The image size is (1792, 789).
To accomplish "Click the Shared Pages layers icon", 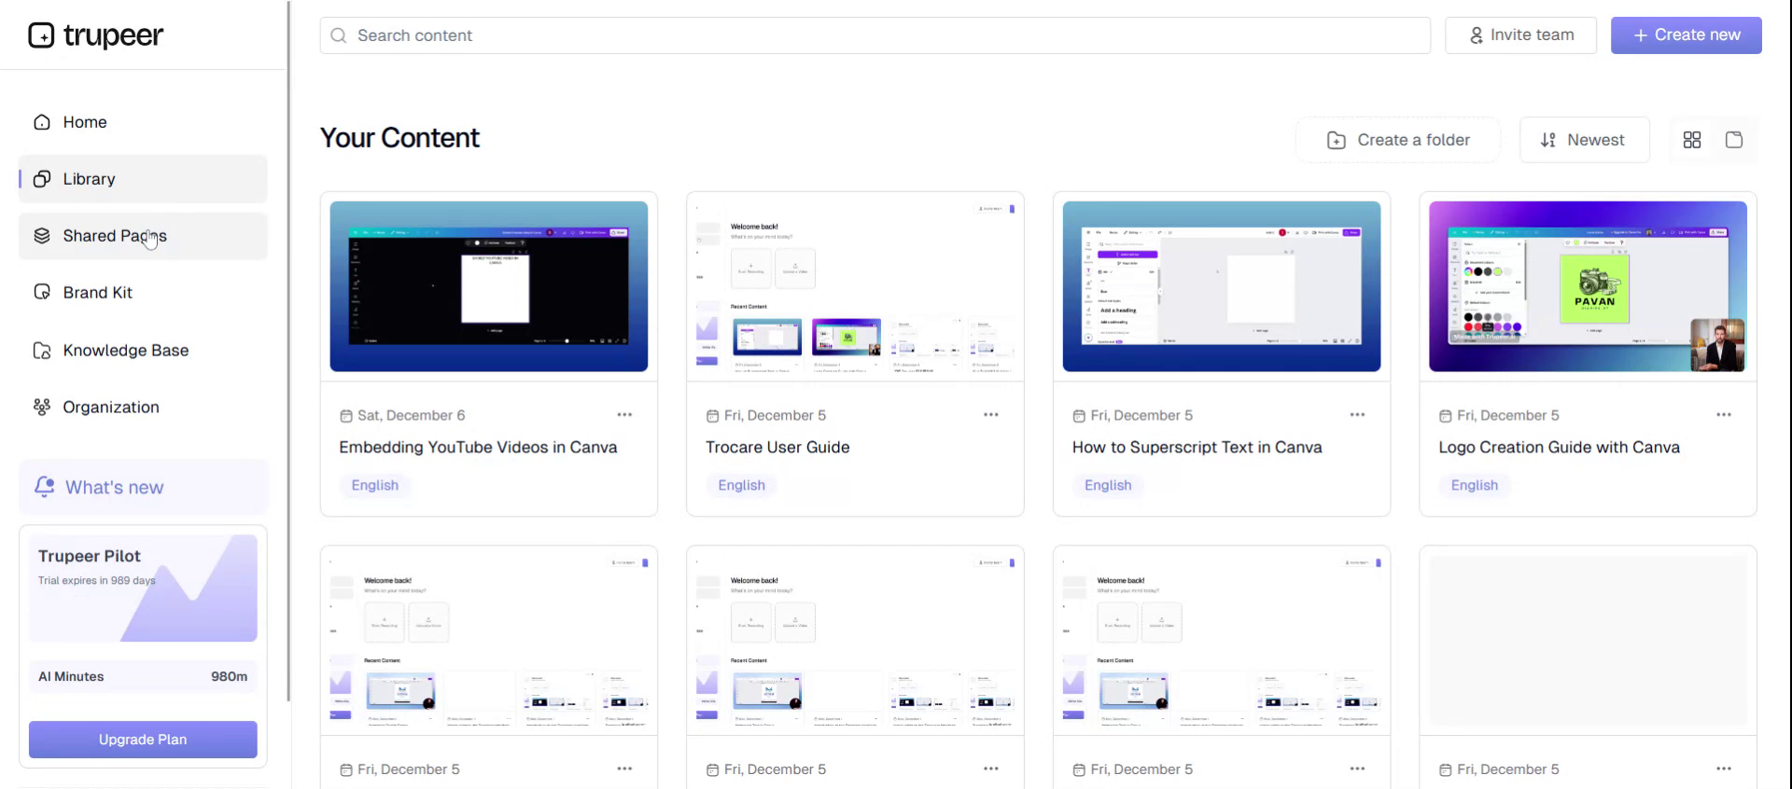I will coord(42,236).
